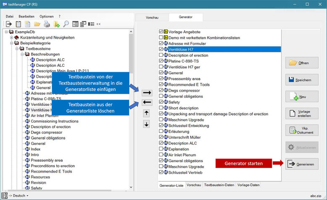
Task: Collapse the Beispielkategorie node
Action: click(x=12, y=43)
